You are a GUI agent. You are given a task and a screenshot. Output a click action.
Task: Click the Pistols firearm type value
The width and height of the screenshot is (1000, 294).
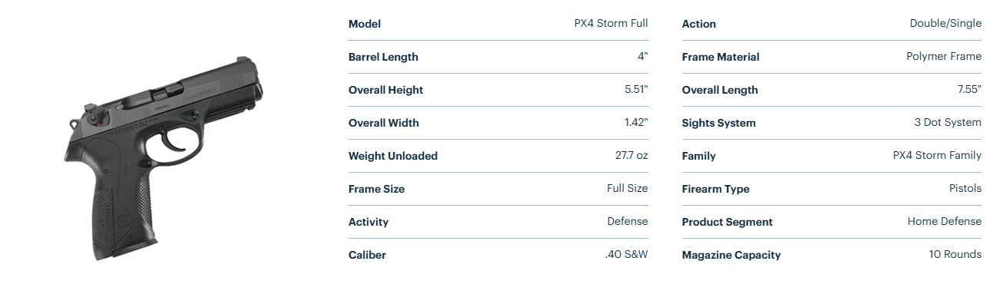pos(965,188)
